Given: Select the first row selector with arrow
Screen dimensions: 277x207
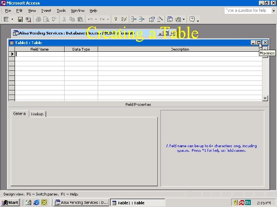Looking at the screenshot, I should pos(12,54).
